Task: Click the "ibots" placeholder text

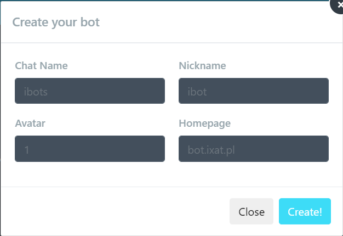Action: tap(36, 92)
